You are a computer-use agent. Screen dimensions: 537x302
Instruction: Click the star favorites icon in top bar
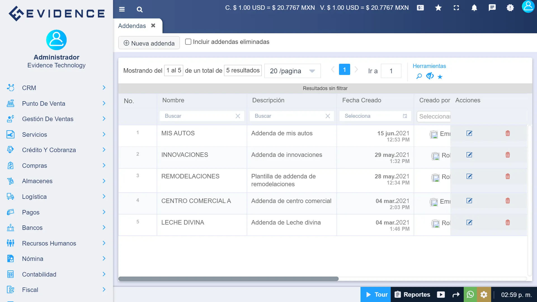pyautogui.click(x=438, y=8)
